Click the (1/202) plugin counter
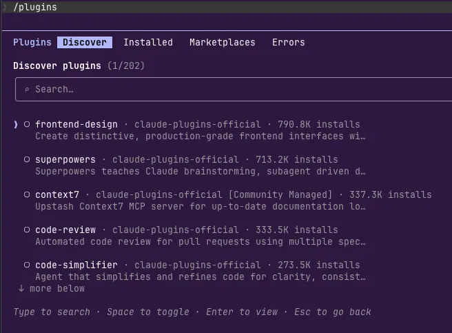 click(126, 65)
